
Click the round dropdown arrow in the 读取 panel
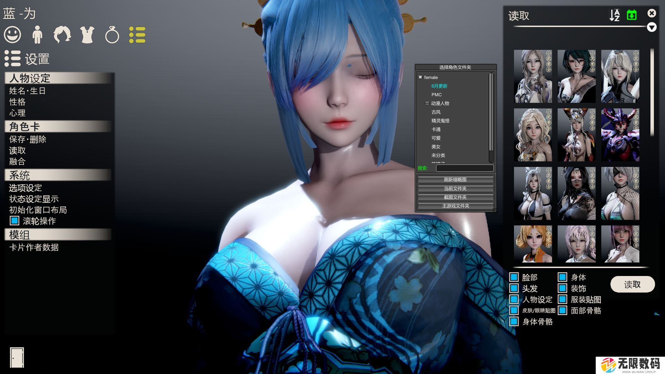click(651, 27)
